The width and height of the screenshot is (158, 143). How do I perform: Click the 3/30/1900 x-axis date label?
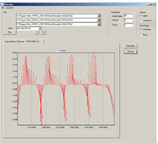[103, 127]
